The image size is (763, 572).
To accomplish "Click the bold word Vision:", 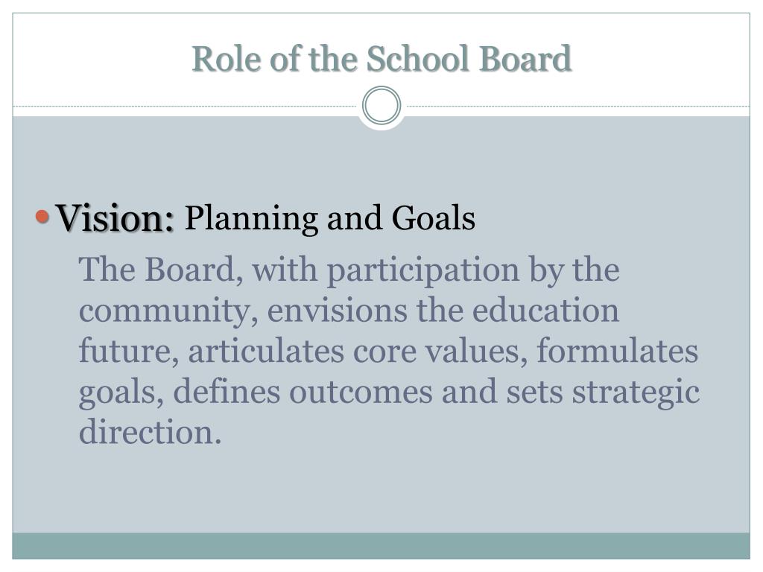I will click(x=115, y=218).
